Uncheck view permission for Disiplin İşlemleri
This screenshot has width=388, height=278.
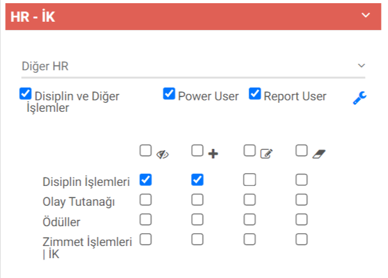(146, 180)
